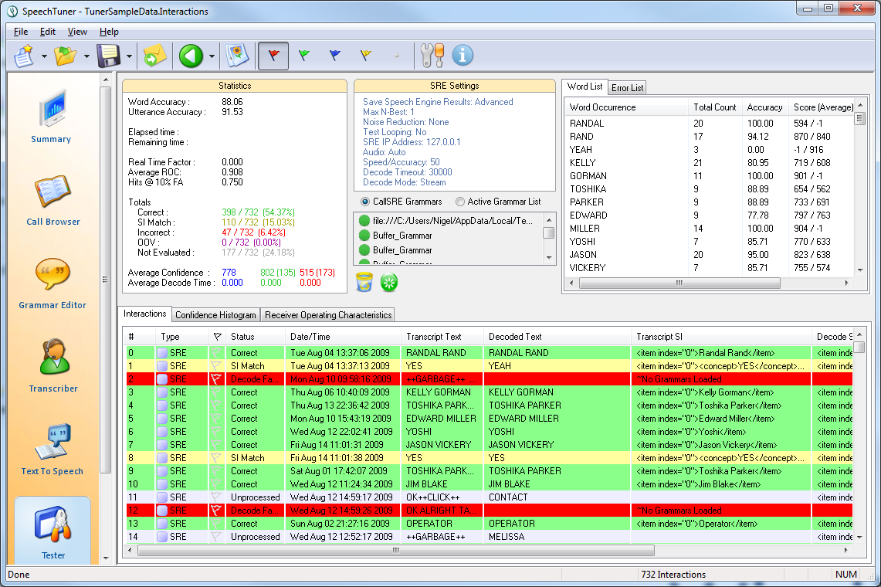881x587 pixels.
Task: Select interaction row 13 OPERATOR
Action: [x=488, y=524]
